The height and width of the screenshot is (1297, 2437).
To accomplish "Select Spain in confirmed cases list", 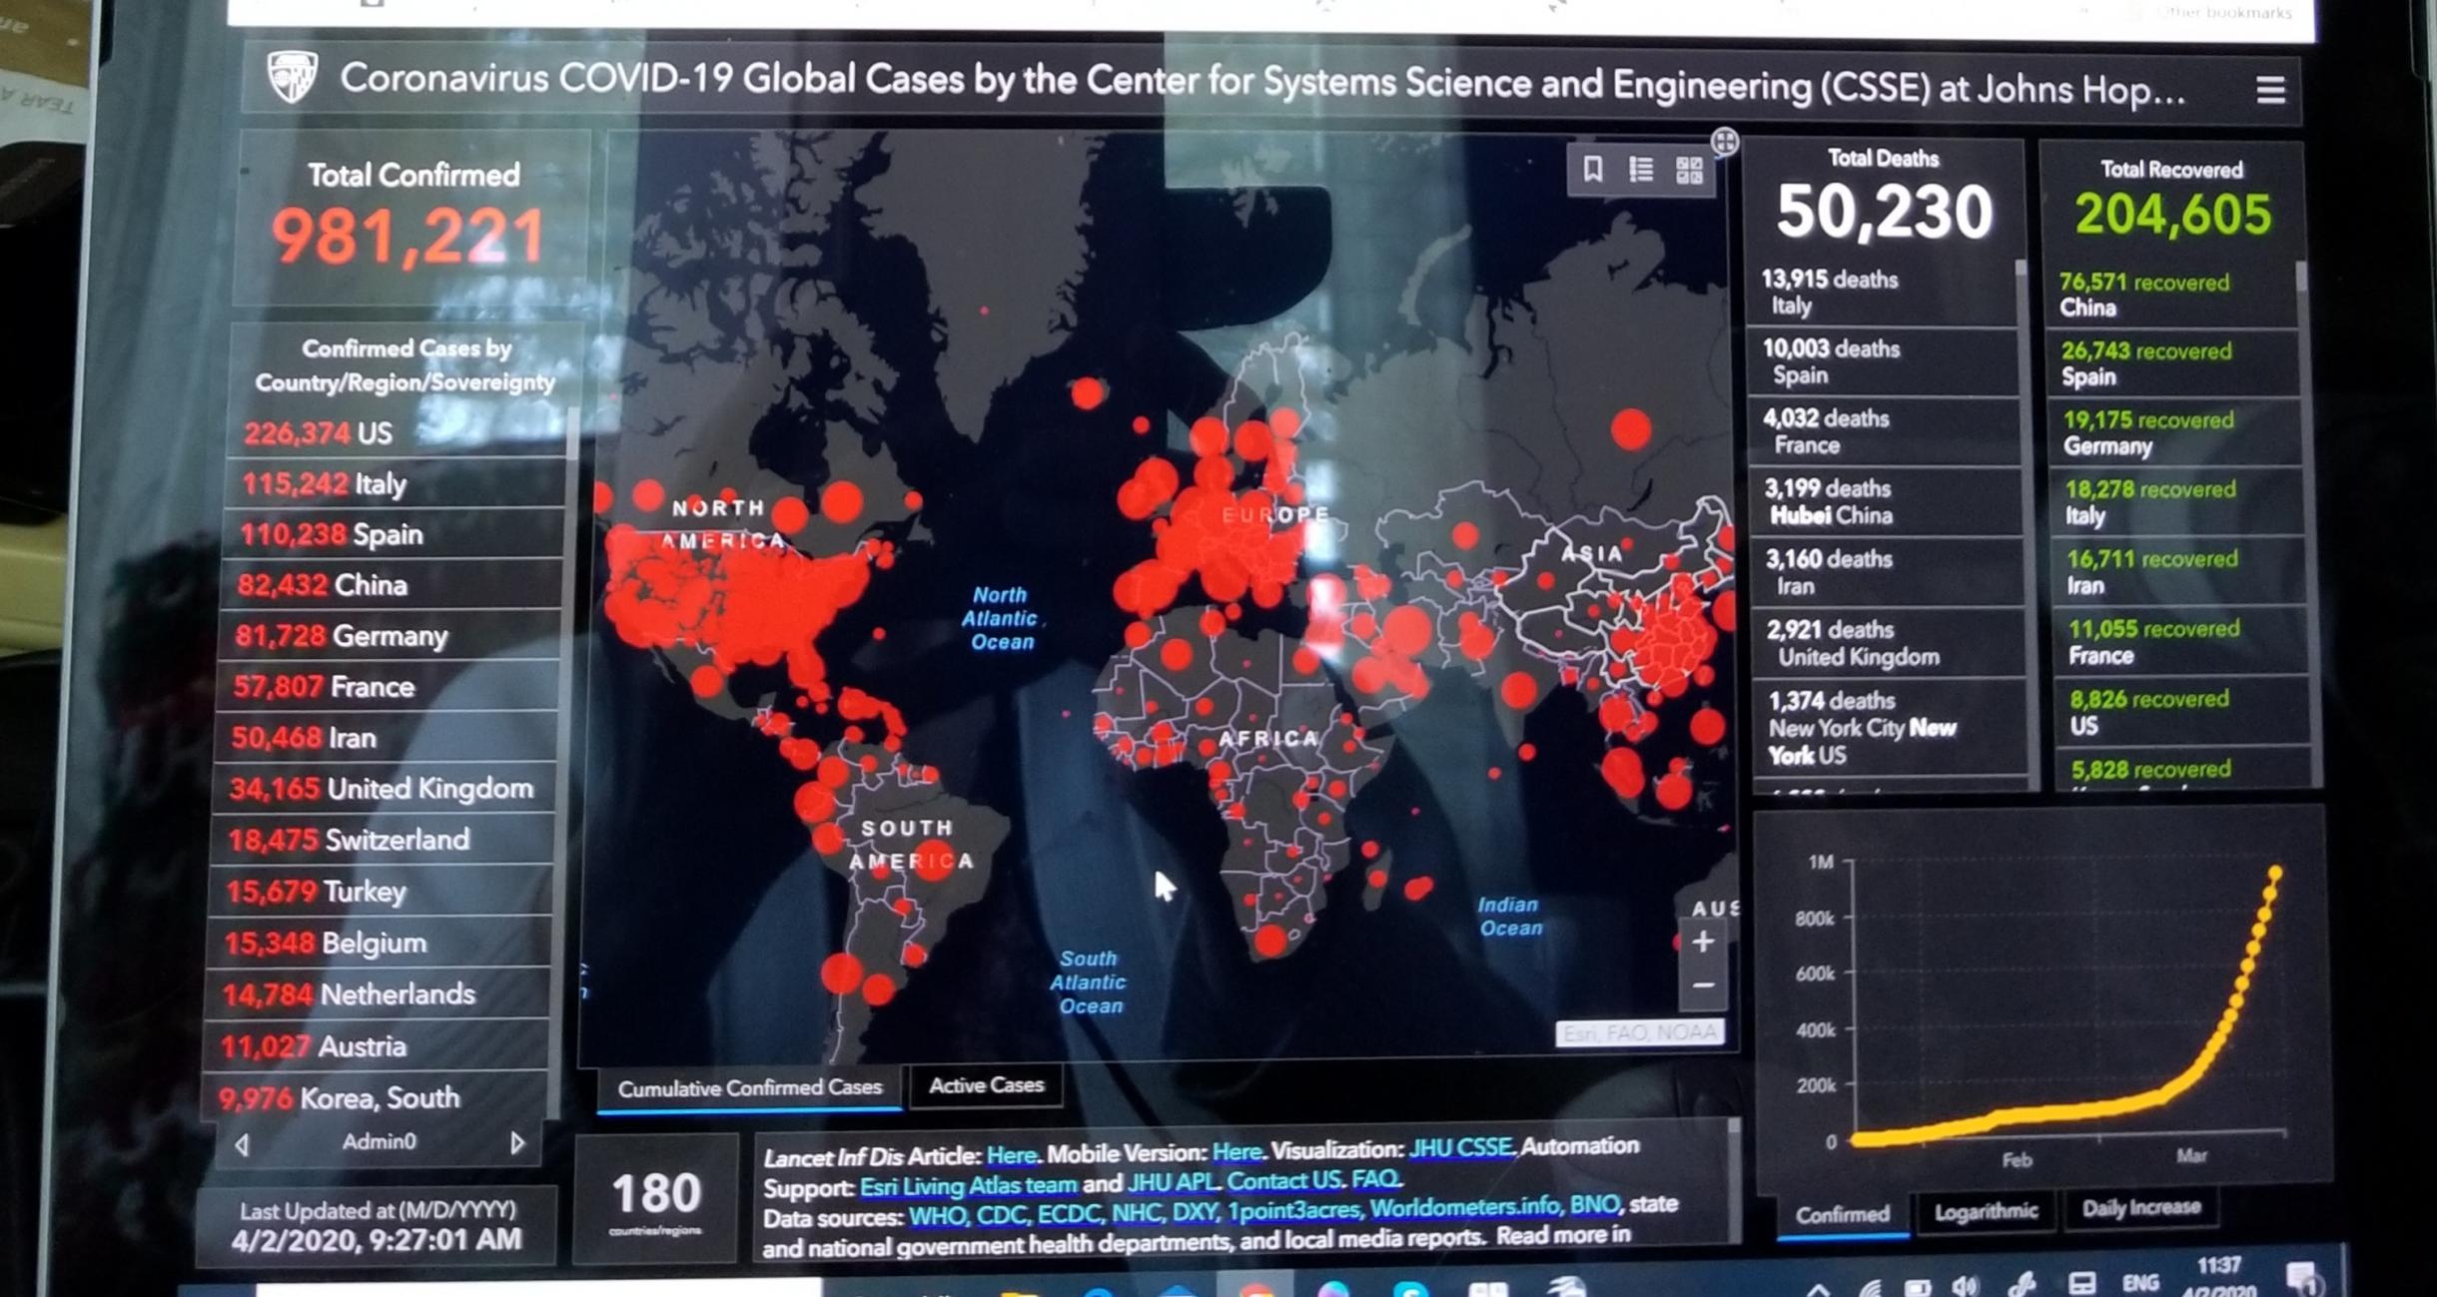I will 394,534.
